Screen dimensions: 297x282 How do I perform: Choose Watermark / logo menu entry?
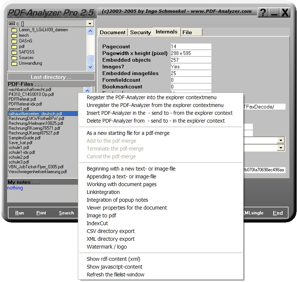(161, 247)
